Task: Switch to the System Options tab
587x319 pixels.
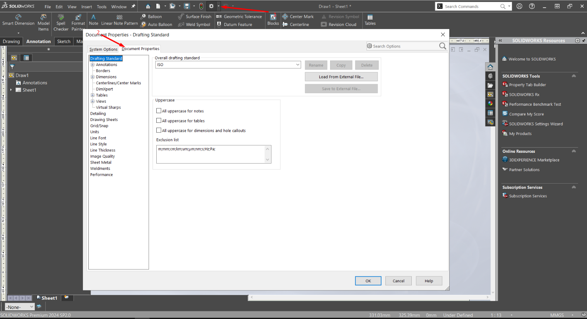Action: click(103, 49)
